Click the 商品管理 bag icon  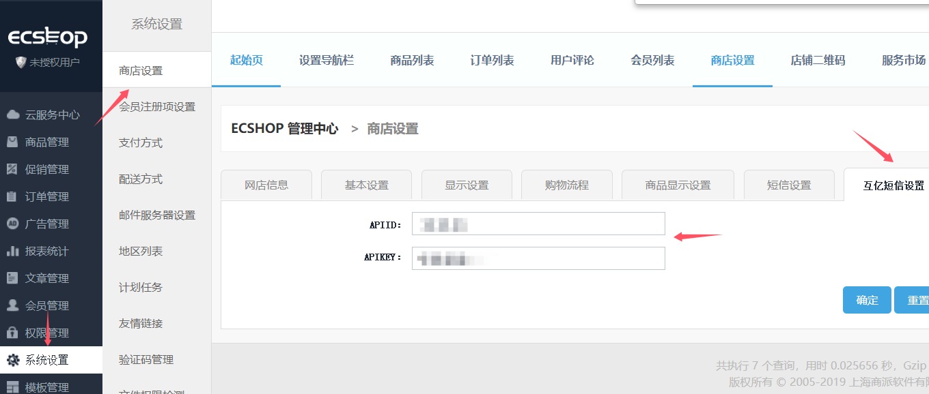click(x=12, y=142)
